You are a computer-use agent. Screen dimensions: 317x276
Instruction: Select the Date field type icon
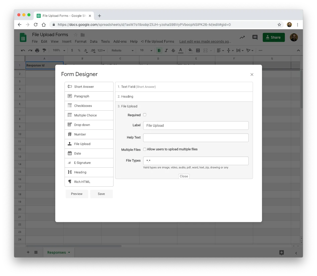coord(70,153)
